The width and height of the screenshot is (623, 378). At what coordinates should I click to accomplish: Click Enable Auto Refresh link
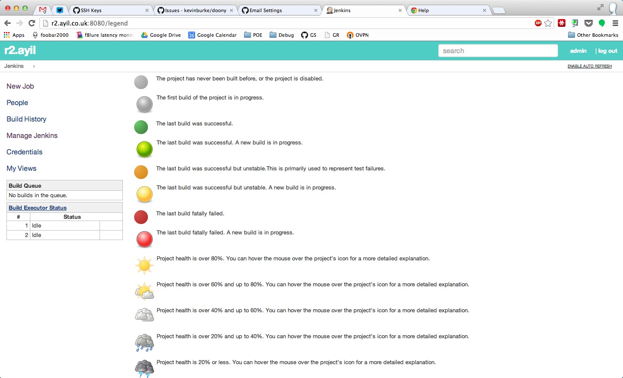coord(590,66)
